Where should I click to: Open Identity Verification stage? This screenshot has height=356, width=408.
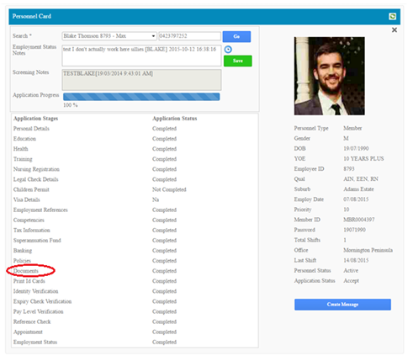[36, 291]
